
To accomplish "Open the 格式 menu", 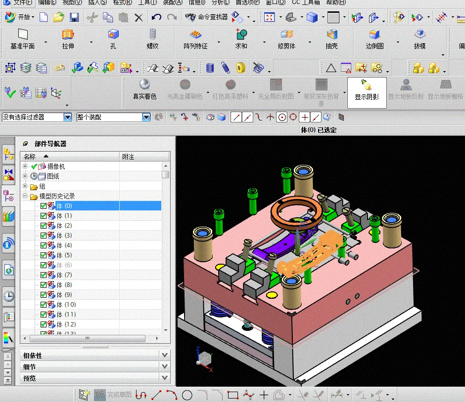I will 122,2.
